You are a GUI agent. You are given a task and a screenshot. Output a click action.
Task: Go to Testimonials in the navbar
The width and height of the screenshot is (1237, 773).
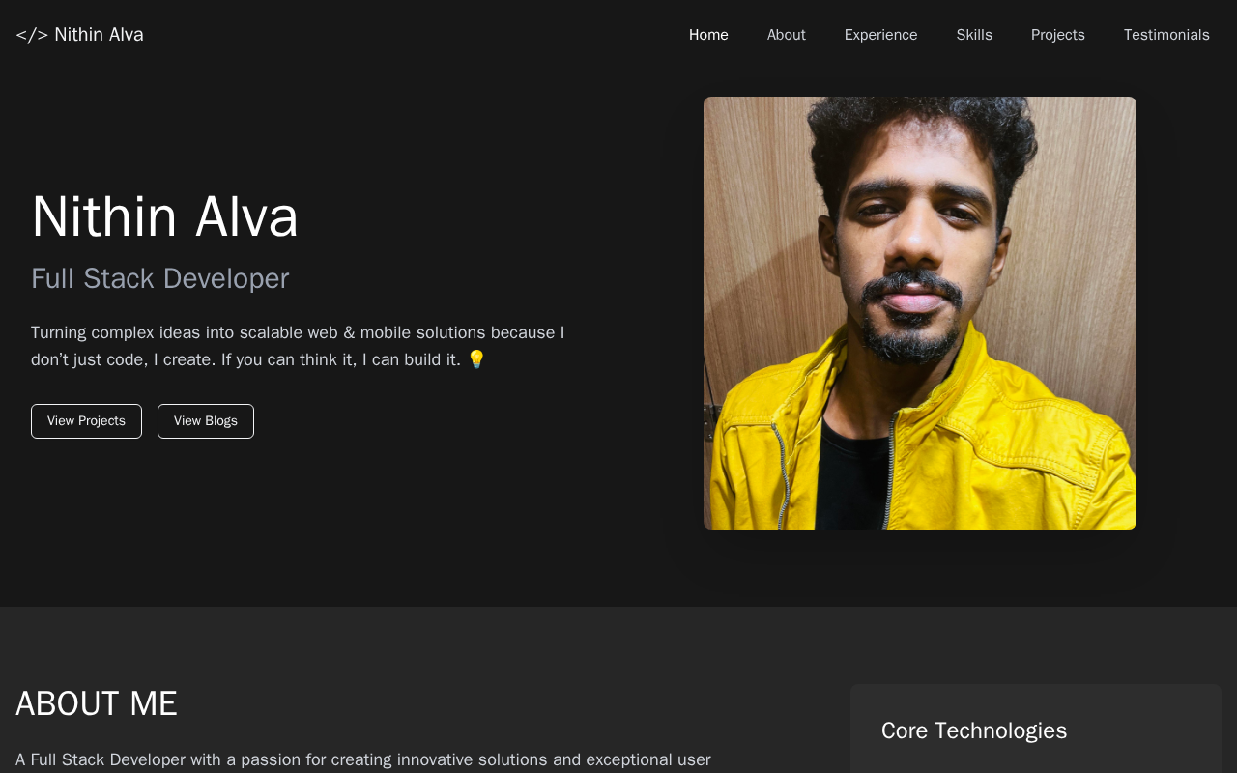[1166, 35]
